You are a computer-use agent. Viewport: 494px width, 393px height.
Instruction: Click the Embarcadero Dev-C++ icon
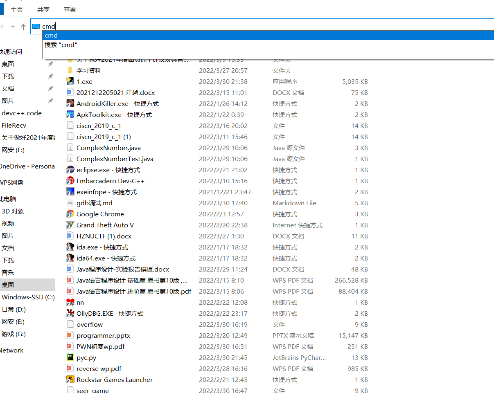click(70, 181)
